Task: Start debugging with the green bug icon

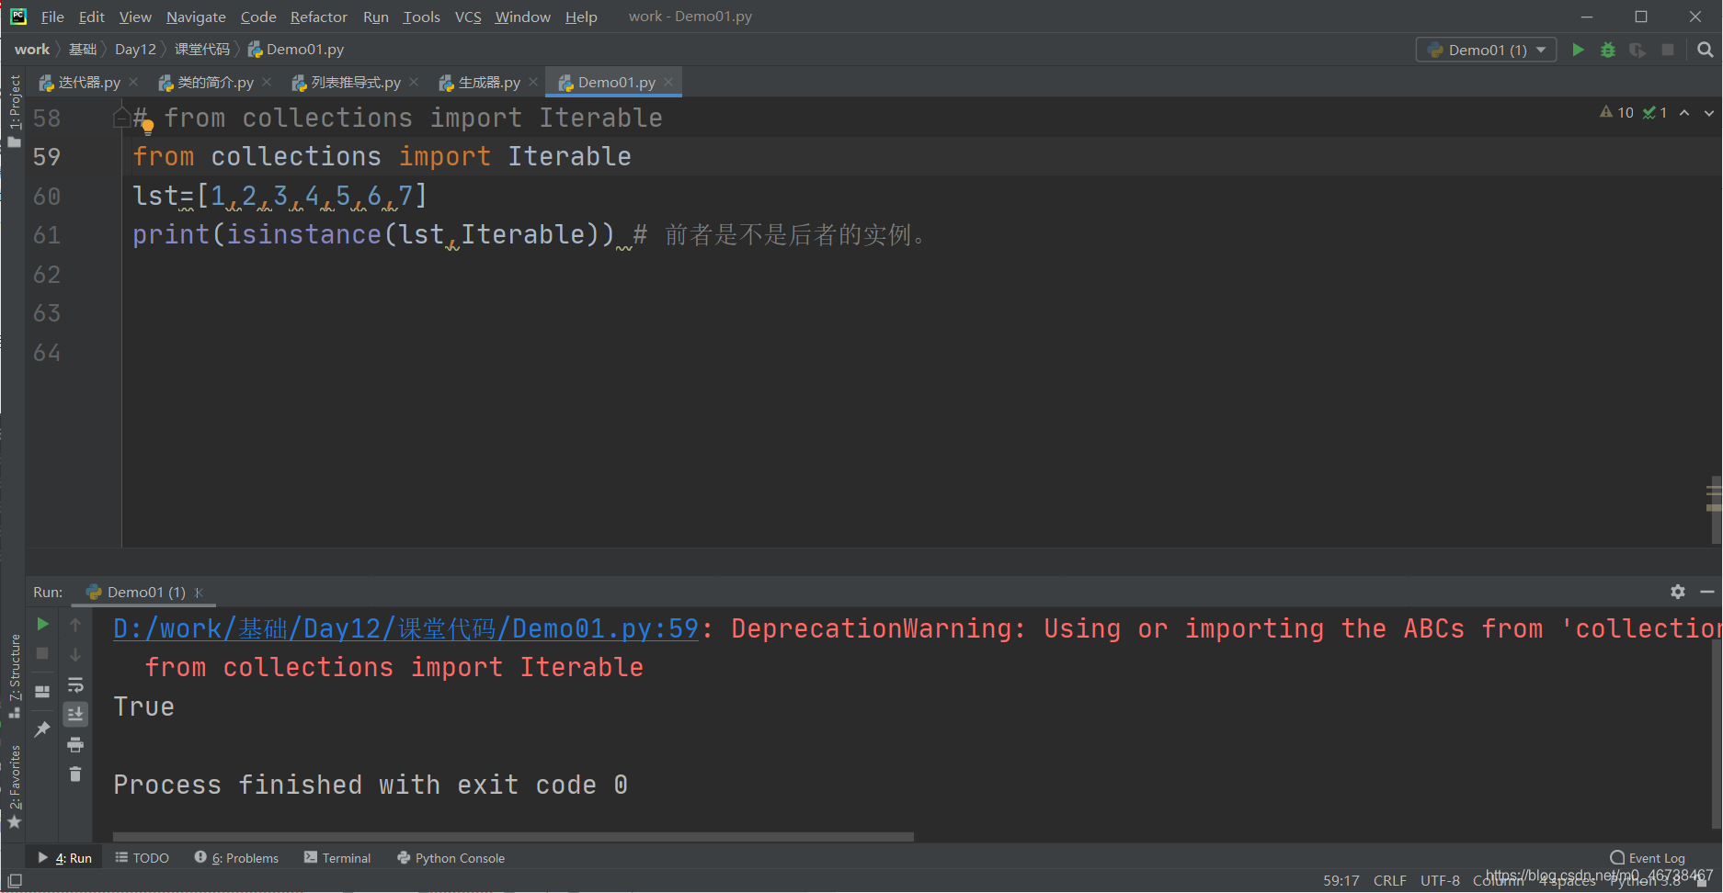Action: (x=1608, y=50)
